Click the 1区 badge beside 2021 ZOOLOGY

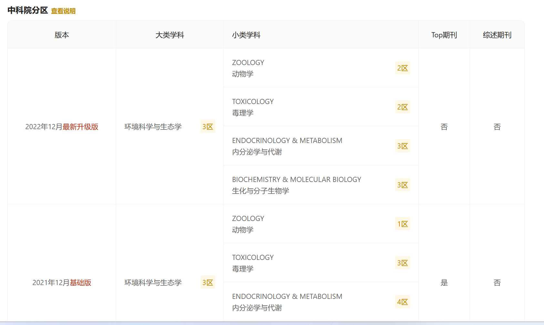(403, 224)
